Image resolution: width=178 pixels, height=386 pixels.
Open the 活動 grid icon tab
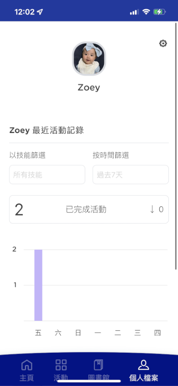61,365
